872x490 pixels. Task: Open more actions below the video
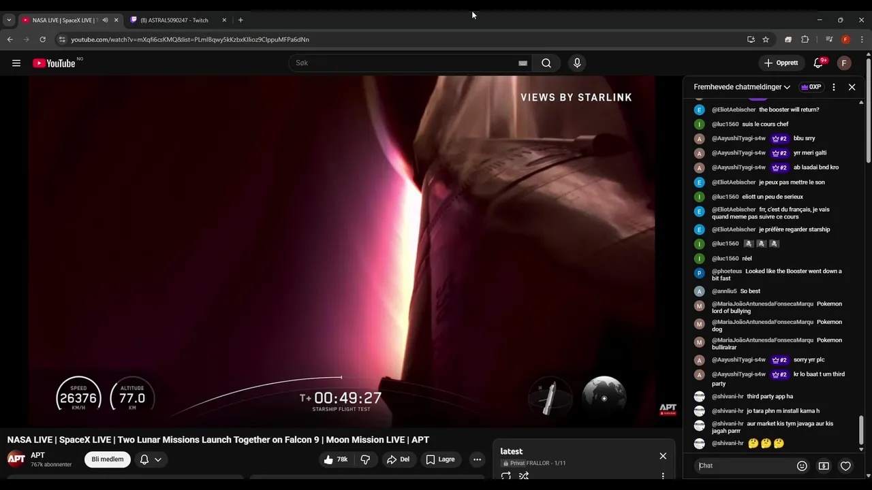pyautogui.click(x=477, y=459)
